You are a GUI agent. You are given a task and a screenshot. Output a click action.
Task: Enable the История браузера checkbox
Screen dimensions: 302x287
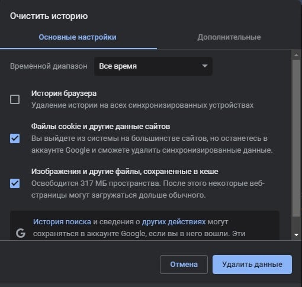tap(15, 99)
